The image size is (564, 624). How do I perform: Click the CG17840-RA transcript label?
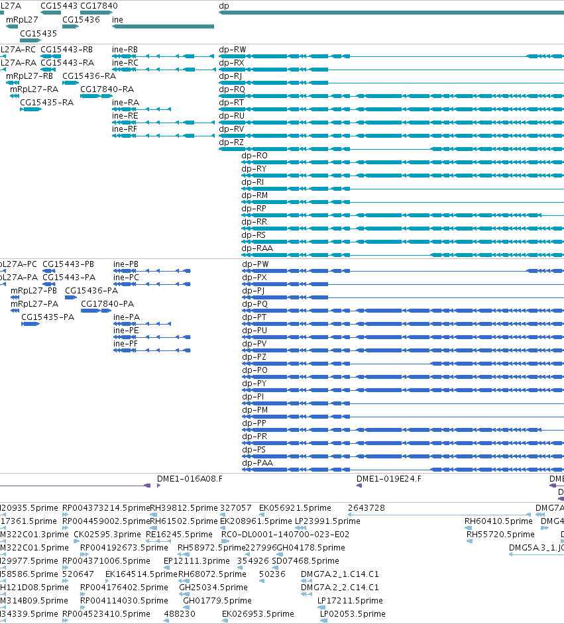tap(107, 89)
